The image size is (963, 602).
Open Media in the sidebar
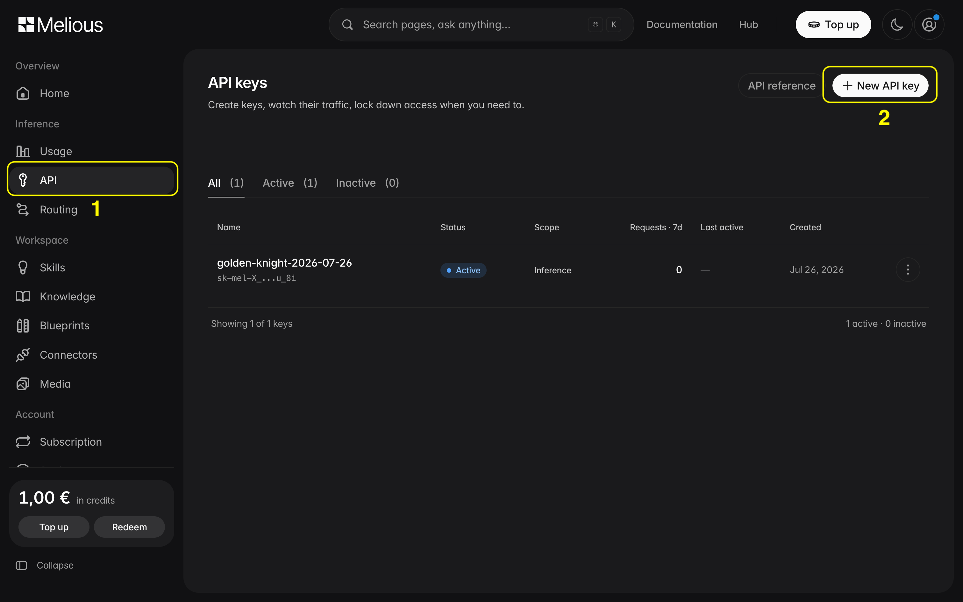(91, 384)
